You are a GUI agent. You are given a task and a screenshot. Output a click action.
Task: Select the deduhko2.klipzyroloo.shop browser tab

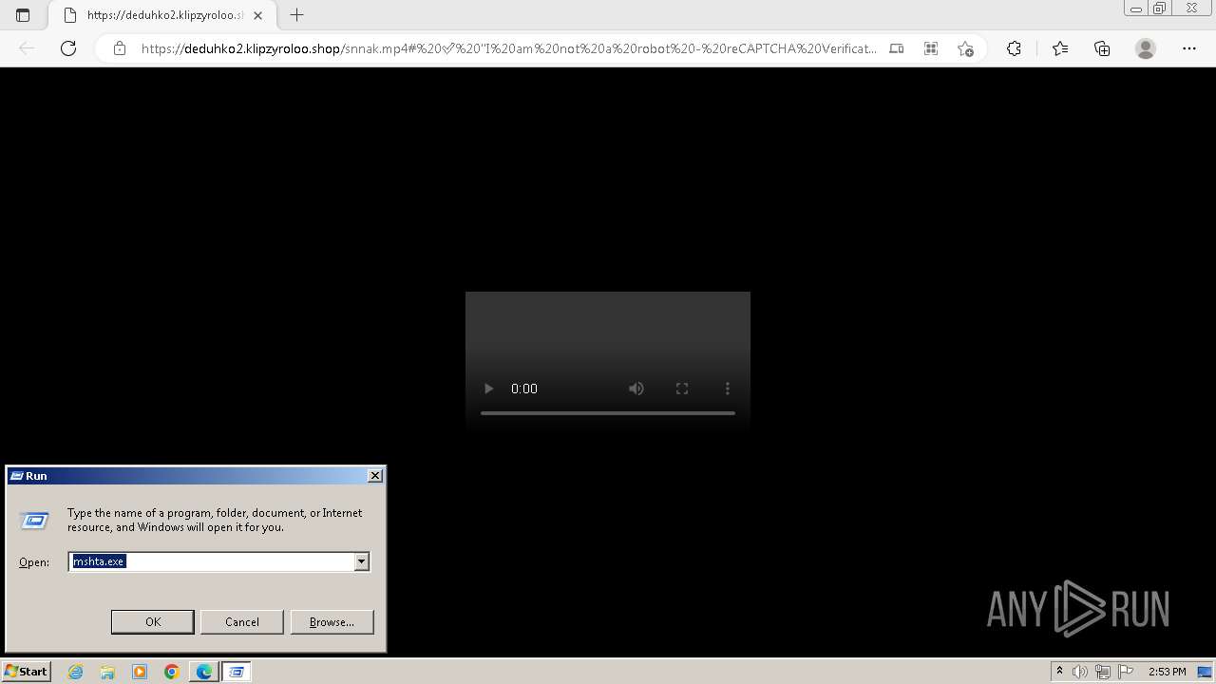pyautogui.click(x=161, y=15)
